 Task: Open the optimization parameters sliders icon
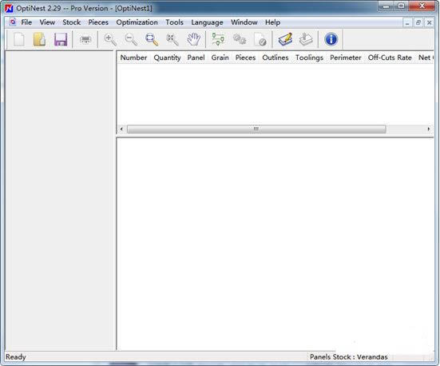(x=218, y=39)
